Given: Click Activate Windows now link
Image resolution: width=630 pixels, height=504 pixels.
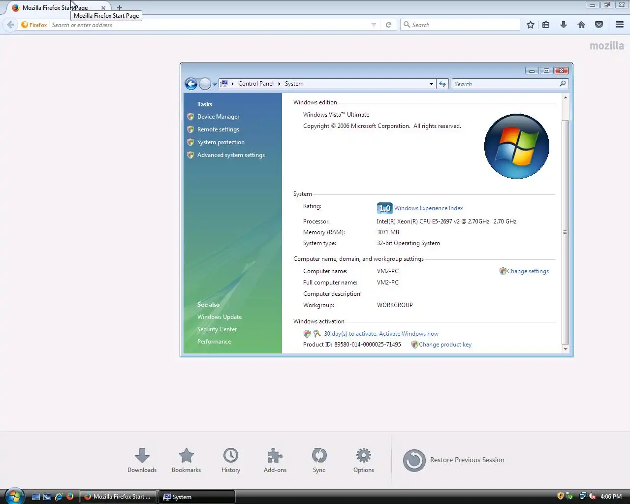Looking at the screenshot, I should (409, 334).
